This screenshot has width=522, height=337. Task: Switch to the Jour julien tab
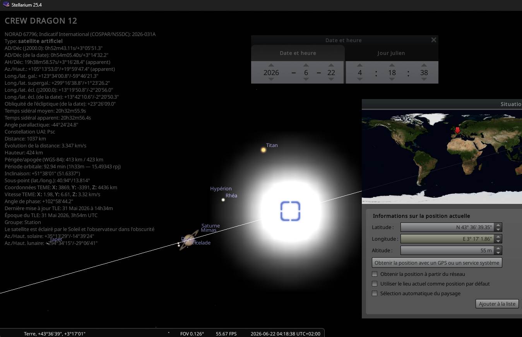coord(391,53)
